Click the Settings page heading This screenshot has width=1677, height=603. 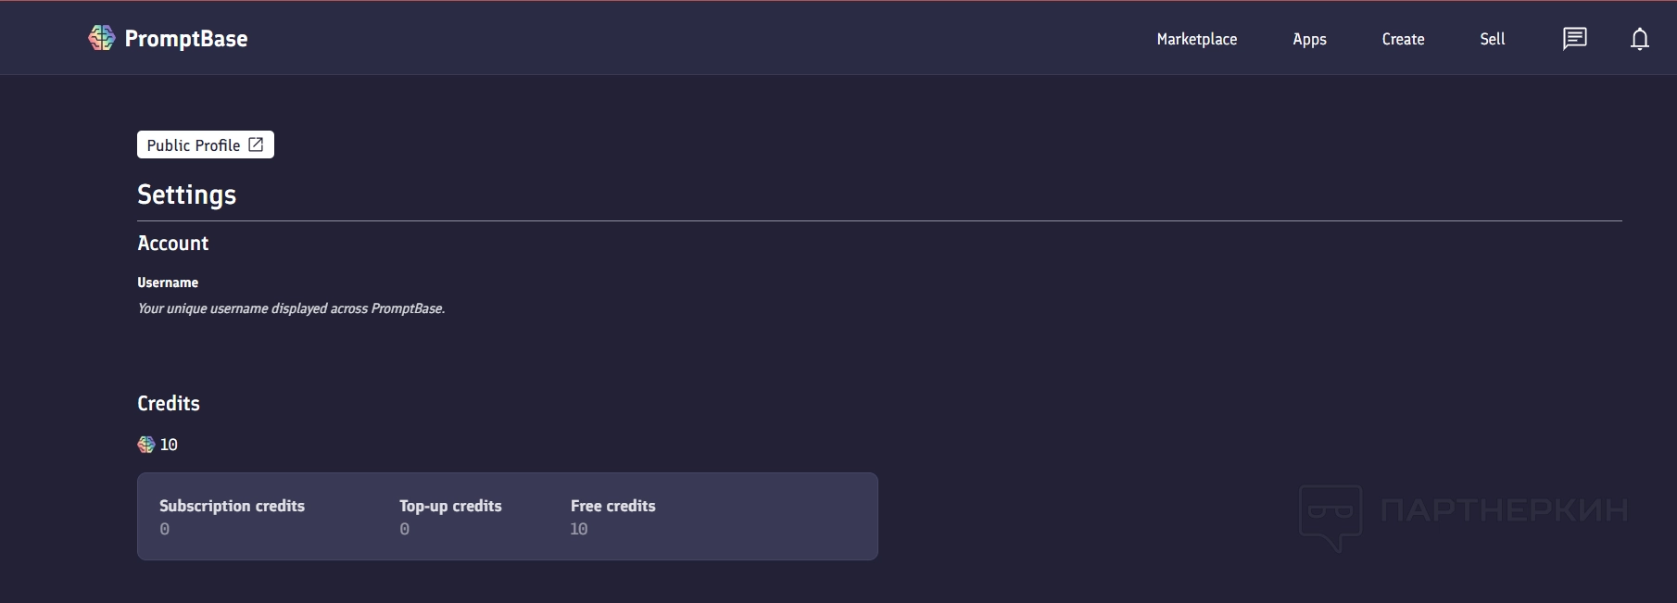(186, 195)
